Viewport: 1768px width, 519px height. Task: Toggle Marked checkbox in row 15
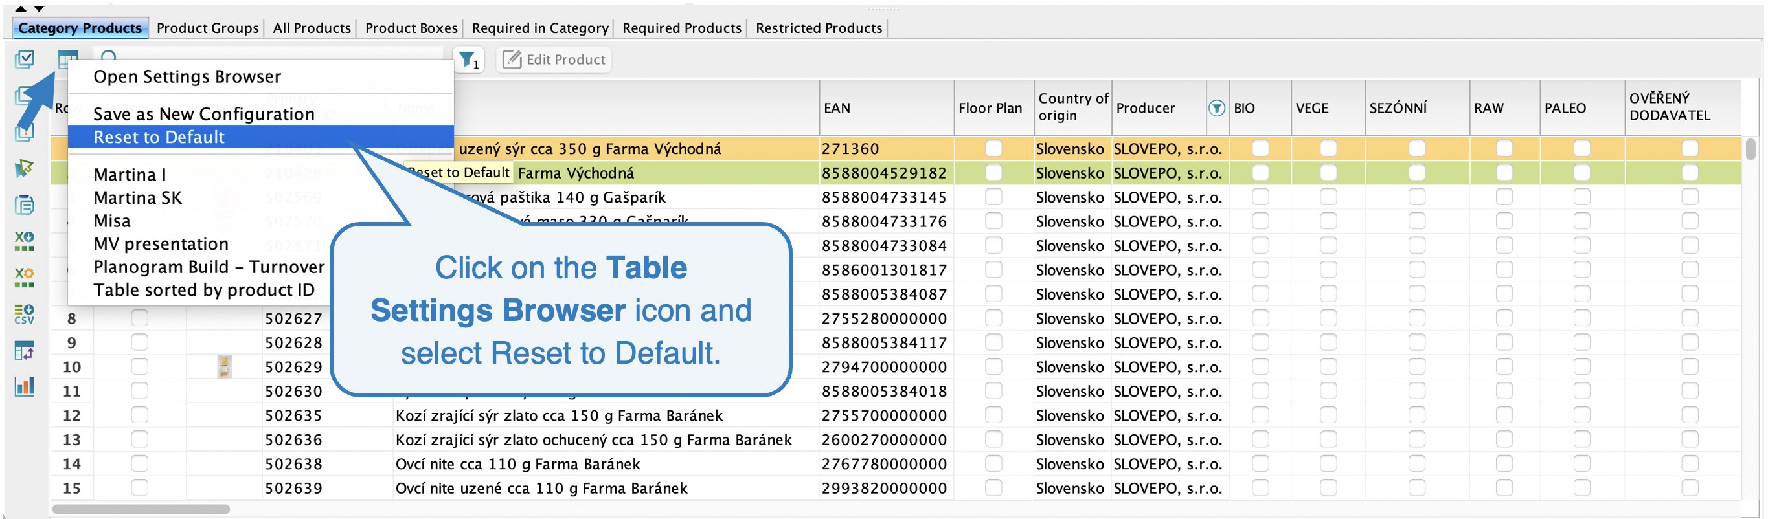(139, 487)
